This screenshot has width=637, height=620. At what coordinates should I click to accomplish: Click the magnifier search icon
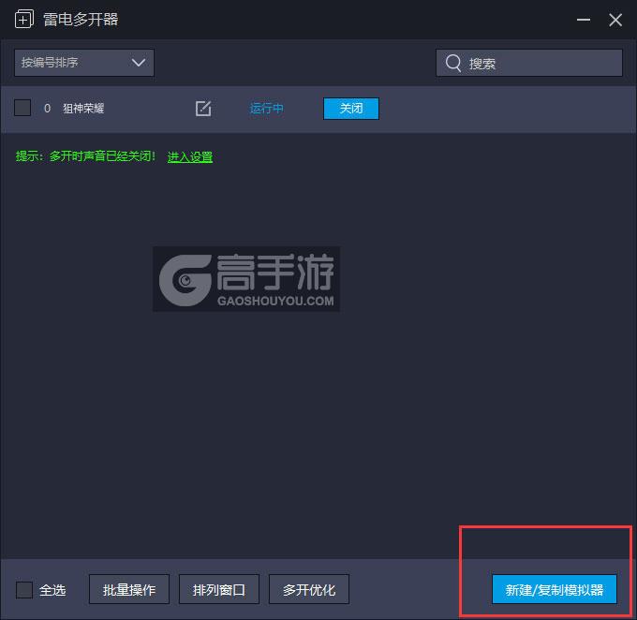click(x=453, y=63)
